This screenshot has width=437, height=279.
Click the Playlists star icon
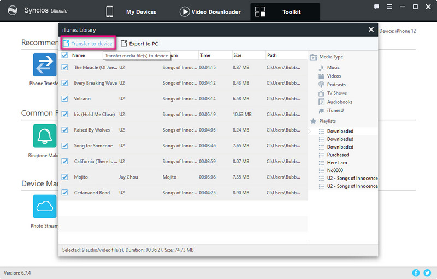coord(313,121)
